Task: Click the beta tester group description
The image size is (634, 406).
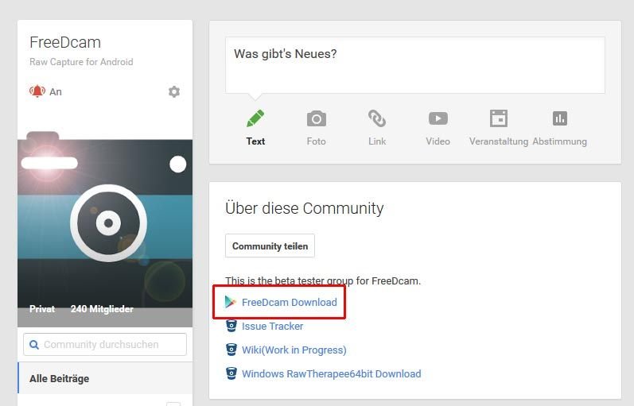Action: coord(323,280)
